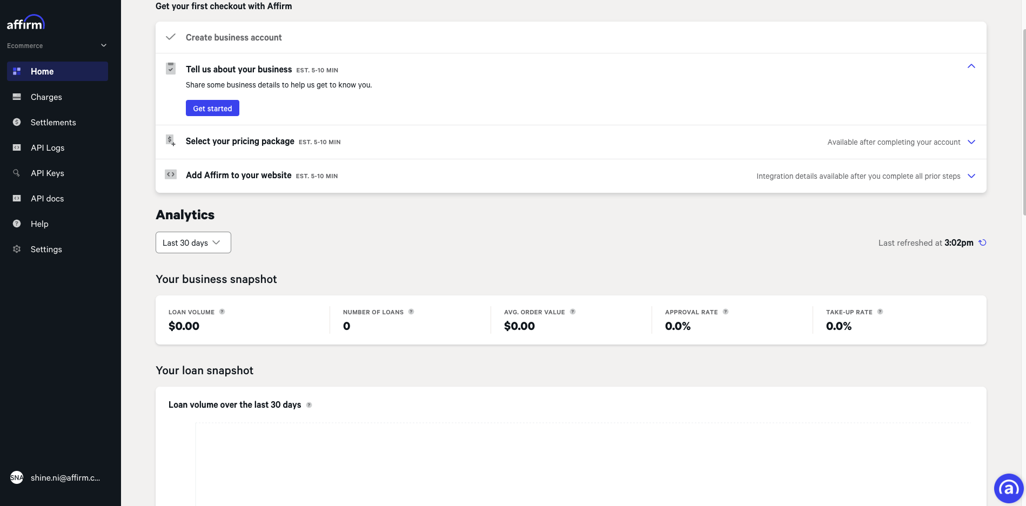This screenshot has width=1026, height=506.
Task: Click the Loan Volume help tooltip icon
Action: tap(222, 312)
